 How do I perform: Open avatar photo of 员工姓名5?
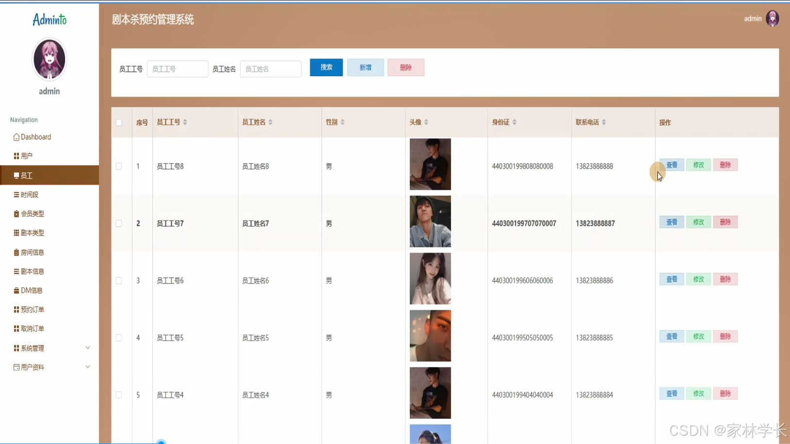pos(430,336)
